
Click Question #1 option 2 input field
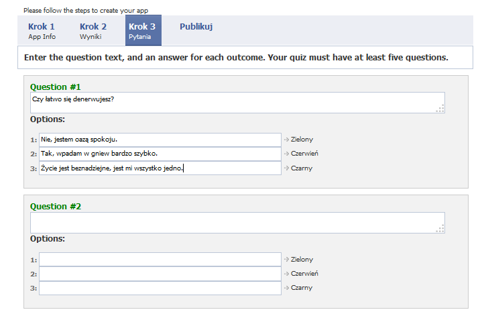click(160, 154)
